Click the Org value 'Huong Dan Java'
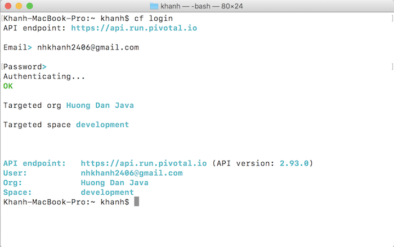Screen dimensions: 394x247 [115, 182]
